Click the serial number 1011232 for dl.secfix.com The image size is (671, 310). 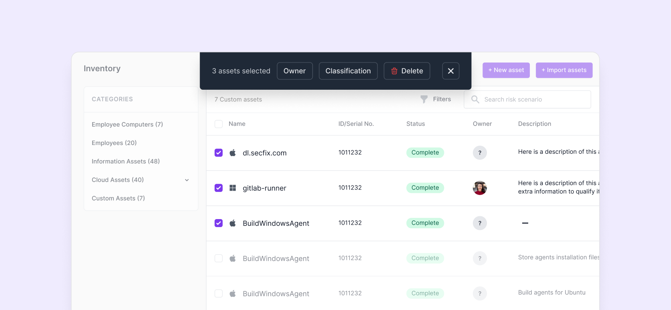pyautogui.click(x=350, y=153)
